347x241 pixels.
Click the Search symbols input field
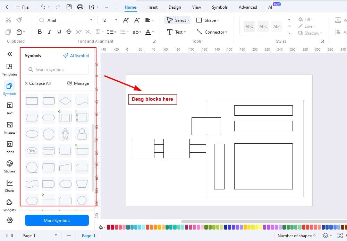click(x=57, y=69)
